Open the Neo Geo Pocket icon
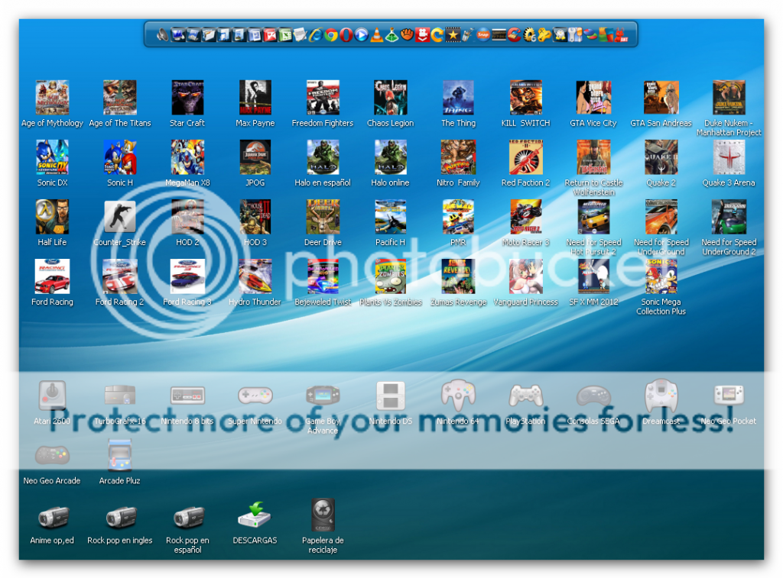Screen dimensions: 783x578 pyautogui.click(x=729, y=396)
